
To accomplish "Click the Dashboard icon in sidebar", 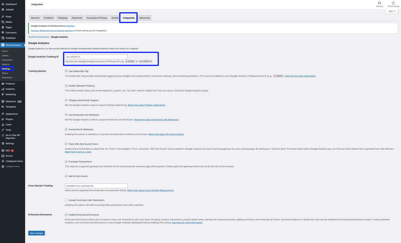I will click(x=3, y=4).
